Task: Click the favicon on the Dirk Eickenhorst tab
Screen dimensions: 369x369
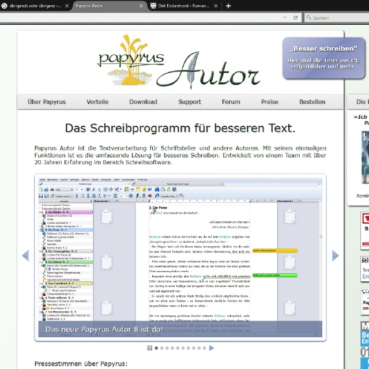Action: [153, 6]
